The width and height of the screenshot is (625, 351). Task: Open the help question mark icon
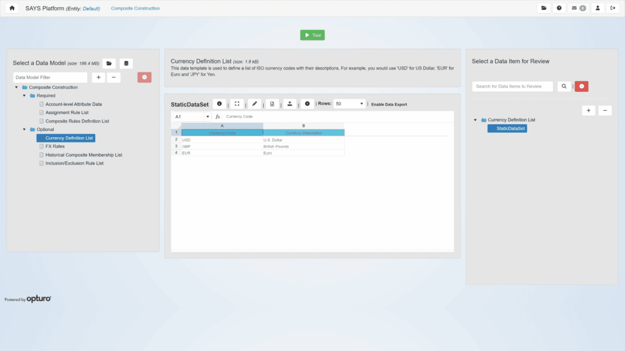pyautogui.click(x=559, y=9)
